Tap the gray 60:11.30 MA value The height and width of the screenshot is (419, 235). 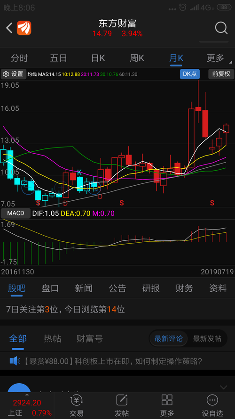pos(128,74)
